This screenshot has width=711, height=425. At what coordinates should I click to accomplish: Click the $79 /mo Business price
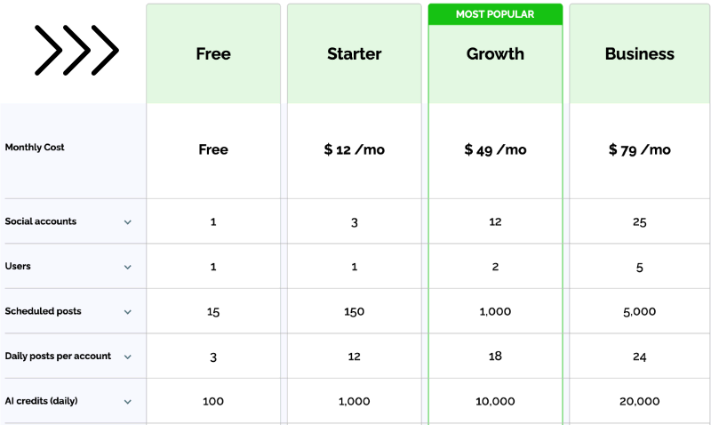click(639, 150)
